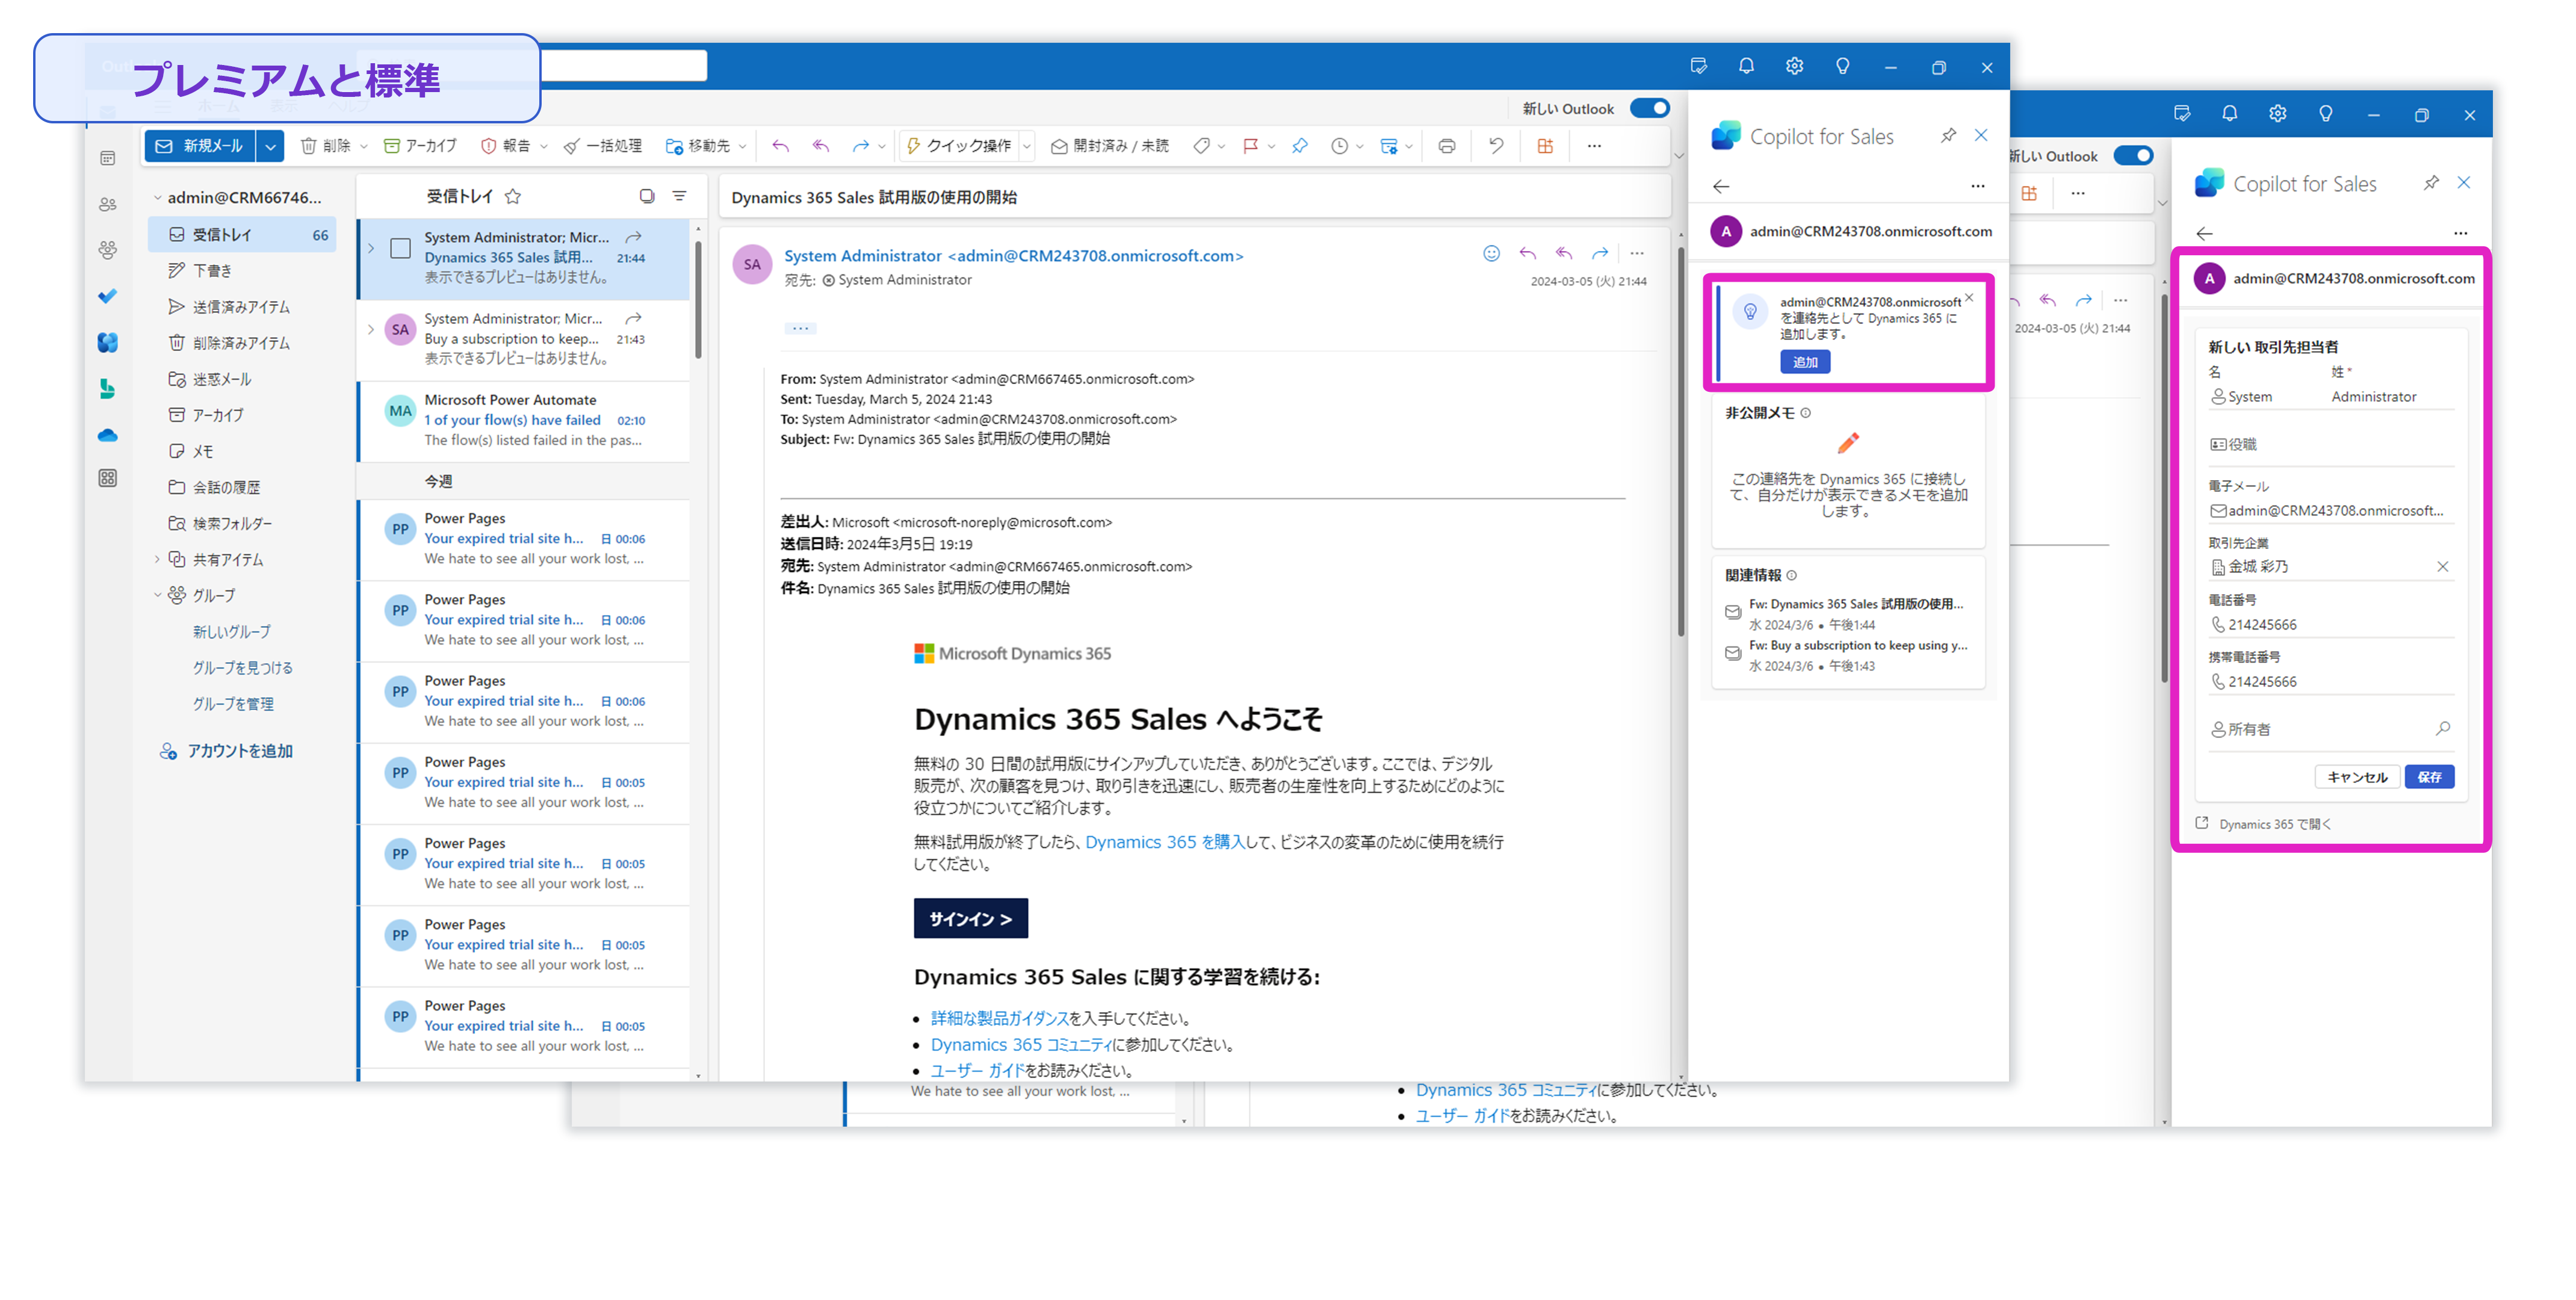
Task: Open the OneDrive cloud icon in the left rail
Action: tap(108, 435)
